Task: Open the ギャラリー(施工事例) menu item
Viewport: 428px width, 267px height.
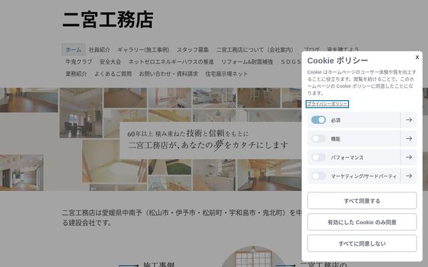Action: click(143, 50)
